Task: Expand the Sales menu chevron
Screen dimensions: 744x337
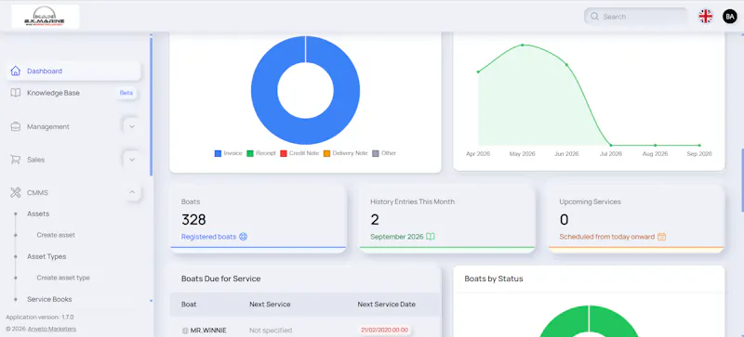Action: (x=132, y=160)
